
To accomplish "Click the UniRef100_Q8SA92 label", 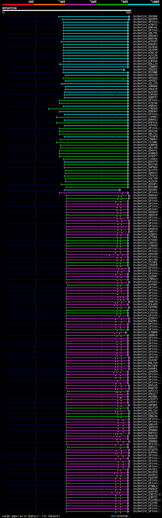I will (x=145, y=190).
